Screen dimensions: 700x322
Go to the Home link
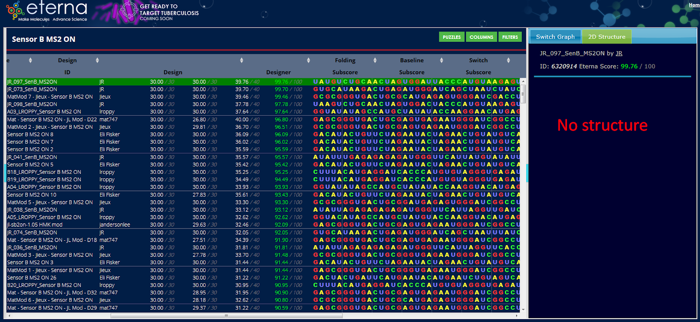click(694, 5)
